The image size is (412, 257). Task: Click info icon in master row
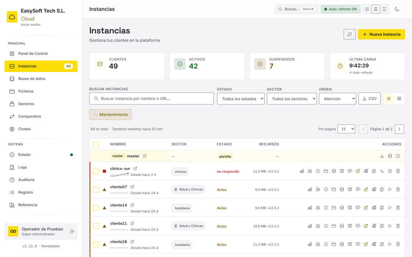tap(398, 156)
